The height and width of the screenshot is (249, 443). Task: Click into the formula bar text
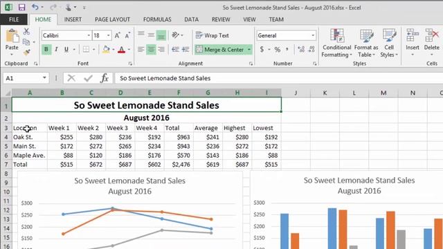click(x=165, y=78)
